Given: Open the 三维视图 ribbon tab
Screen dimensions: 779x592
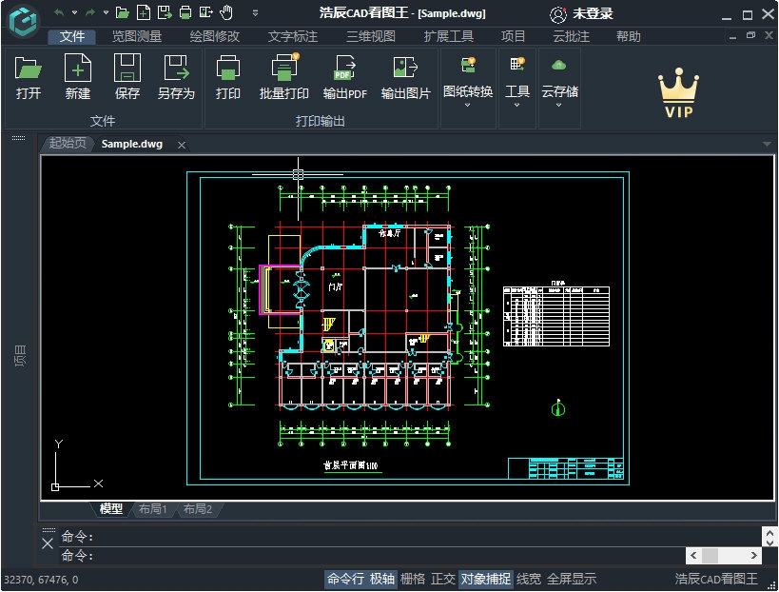Looking at the screenshot, I should click(x=371, y=36).
